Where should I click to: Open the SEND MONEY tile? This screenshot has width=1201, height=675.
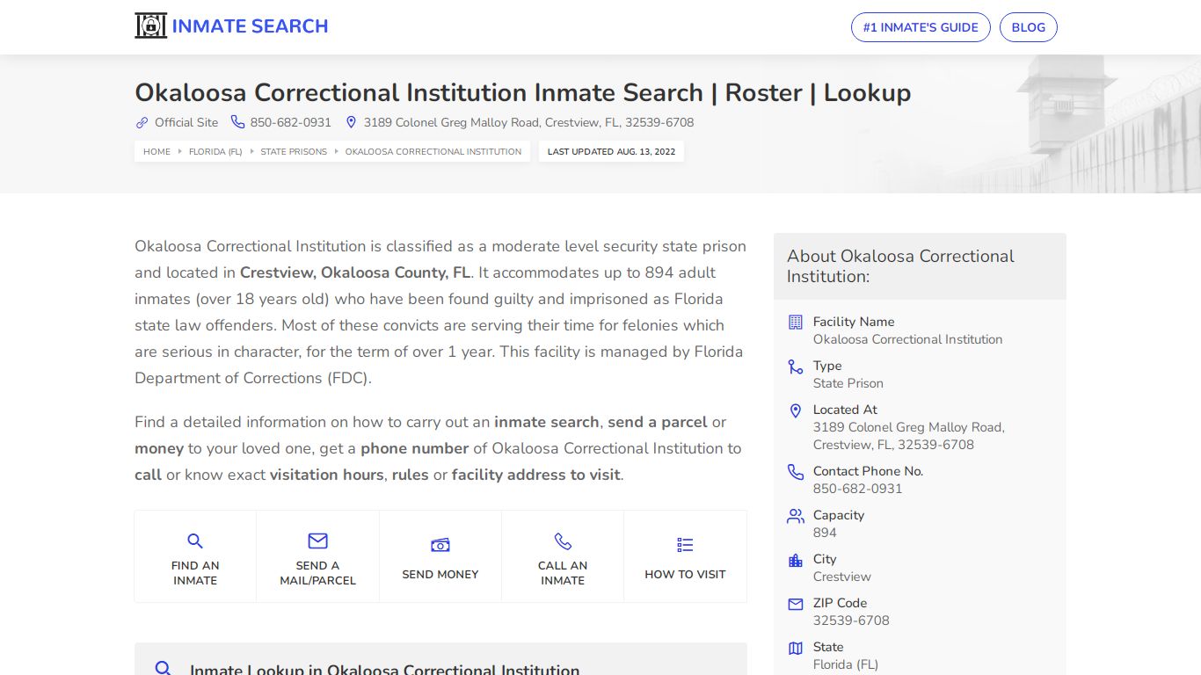[440, 556]
